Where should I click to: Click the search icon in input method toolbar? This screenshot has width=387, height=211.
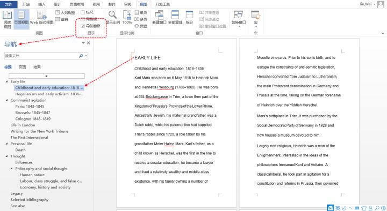coord(377,208)
